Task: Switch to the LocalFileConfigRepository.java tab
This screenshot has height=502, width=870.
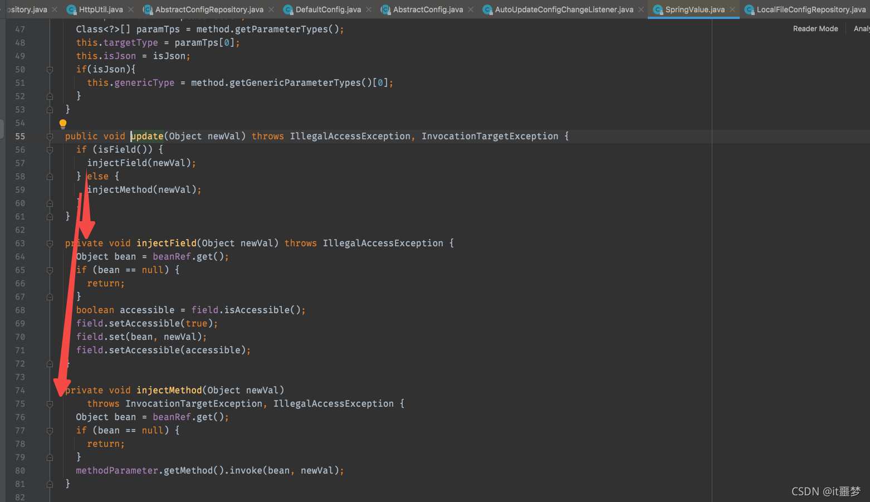Action: (811, 9)
